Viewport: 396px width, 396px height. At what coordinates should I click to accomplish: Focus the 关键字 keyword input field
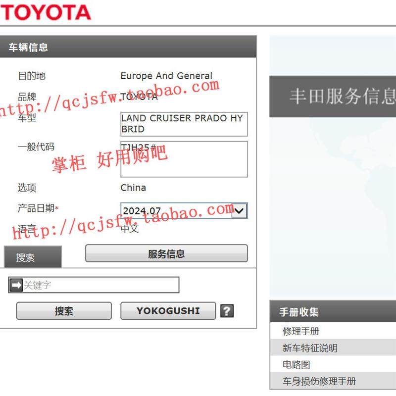94,285
